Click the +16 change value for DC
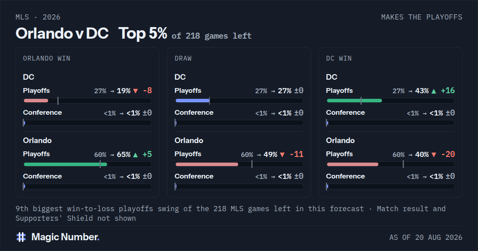 click(x=447, y=90)
